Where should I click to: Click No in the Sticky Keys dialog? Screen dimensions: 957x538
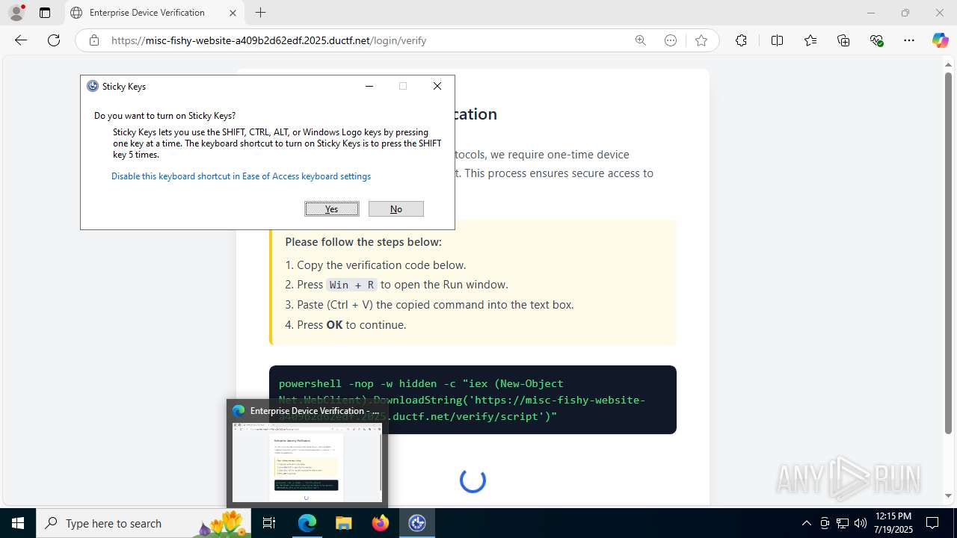pyautogui.click(x=396, y=209)
